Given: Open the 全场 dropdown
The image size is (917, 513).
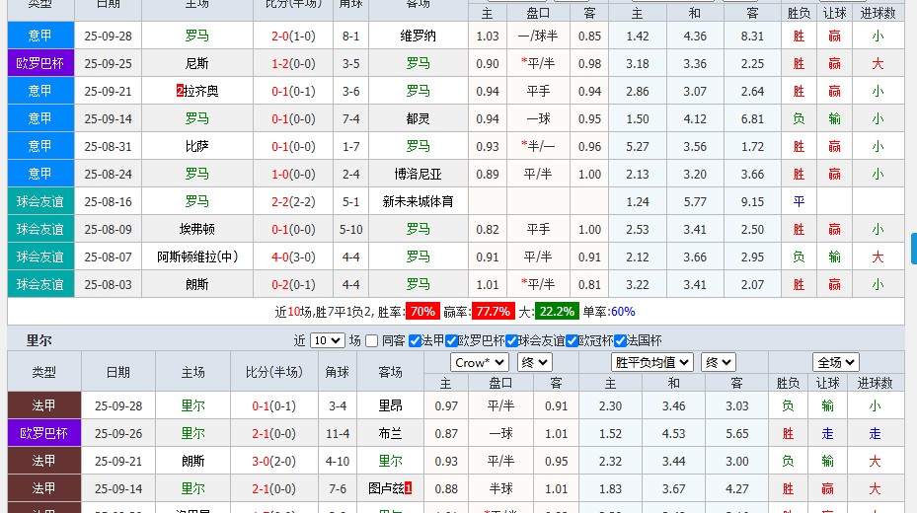Looking at the screenshot, I should click(836, 362).
